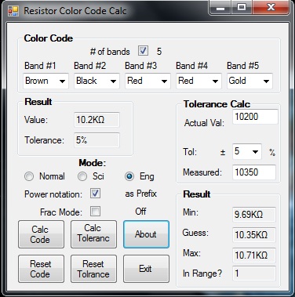Click the Max result field 10.71KΩ
Viewport: 295px width, 297px height.
[254, 255]
